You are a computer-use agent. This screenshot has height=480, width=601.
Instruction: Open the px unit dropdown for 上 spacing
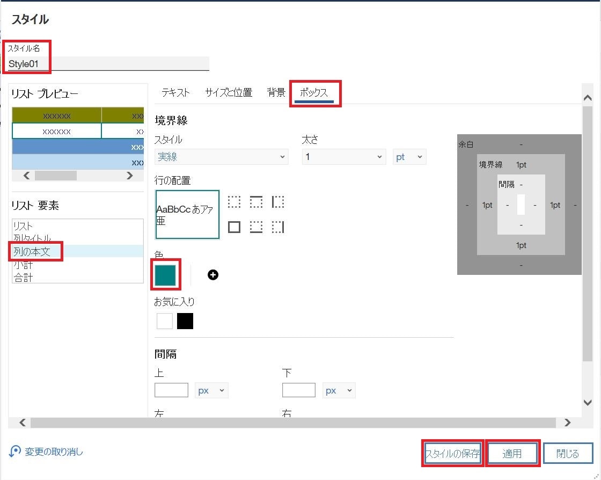211,390
